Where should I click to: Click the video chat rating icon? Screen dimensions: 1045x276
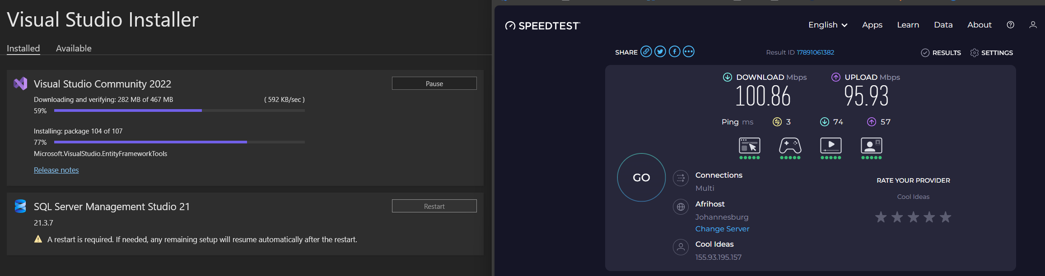point(872,146)
